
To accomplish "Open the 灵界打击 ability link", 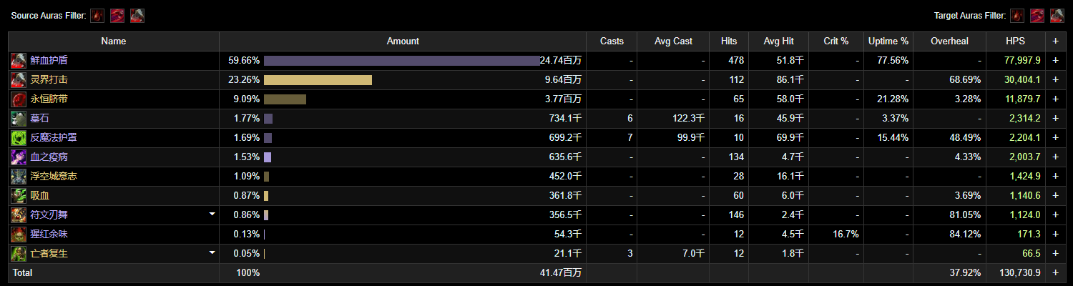I will tap(49, 80).
